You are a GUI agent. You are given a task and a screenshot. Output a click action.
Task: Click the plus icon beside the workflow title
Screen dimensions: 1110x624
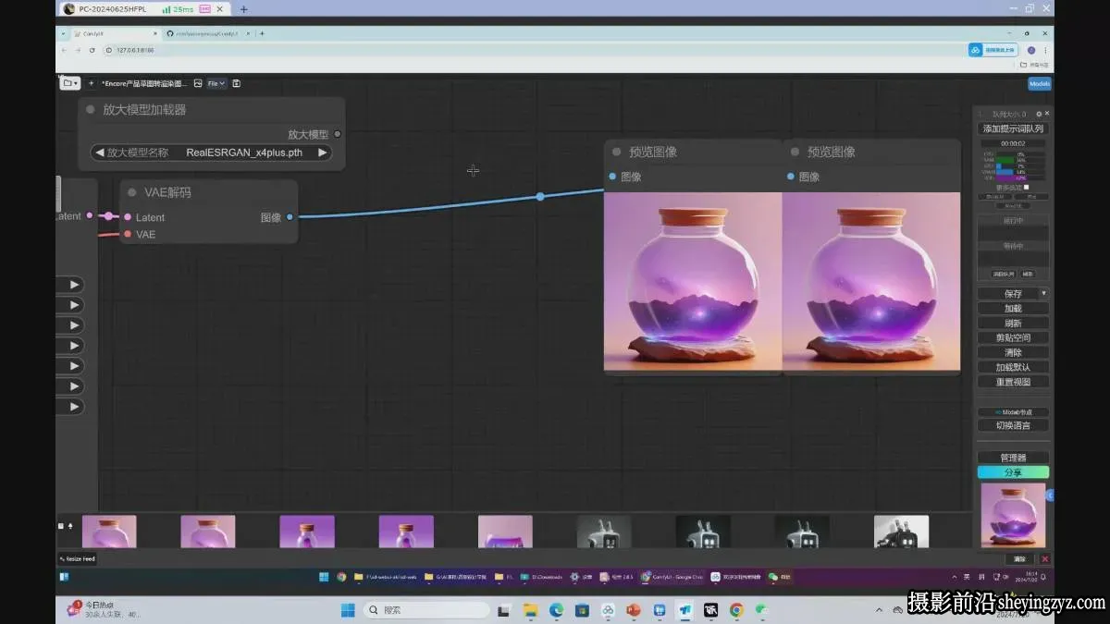pyautogui.click(x=91, y=83)
